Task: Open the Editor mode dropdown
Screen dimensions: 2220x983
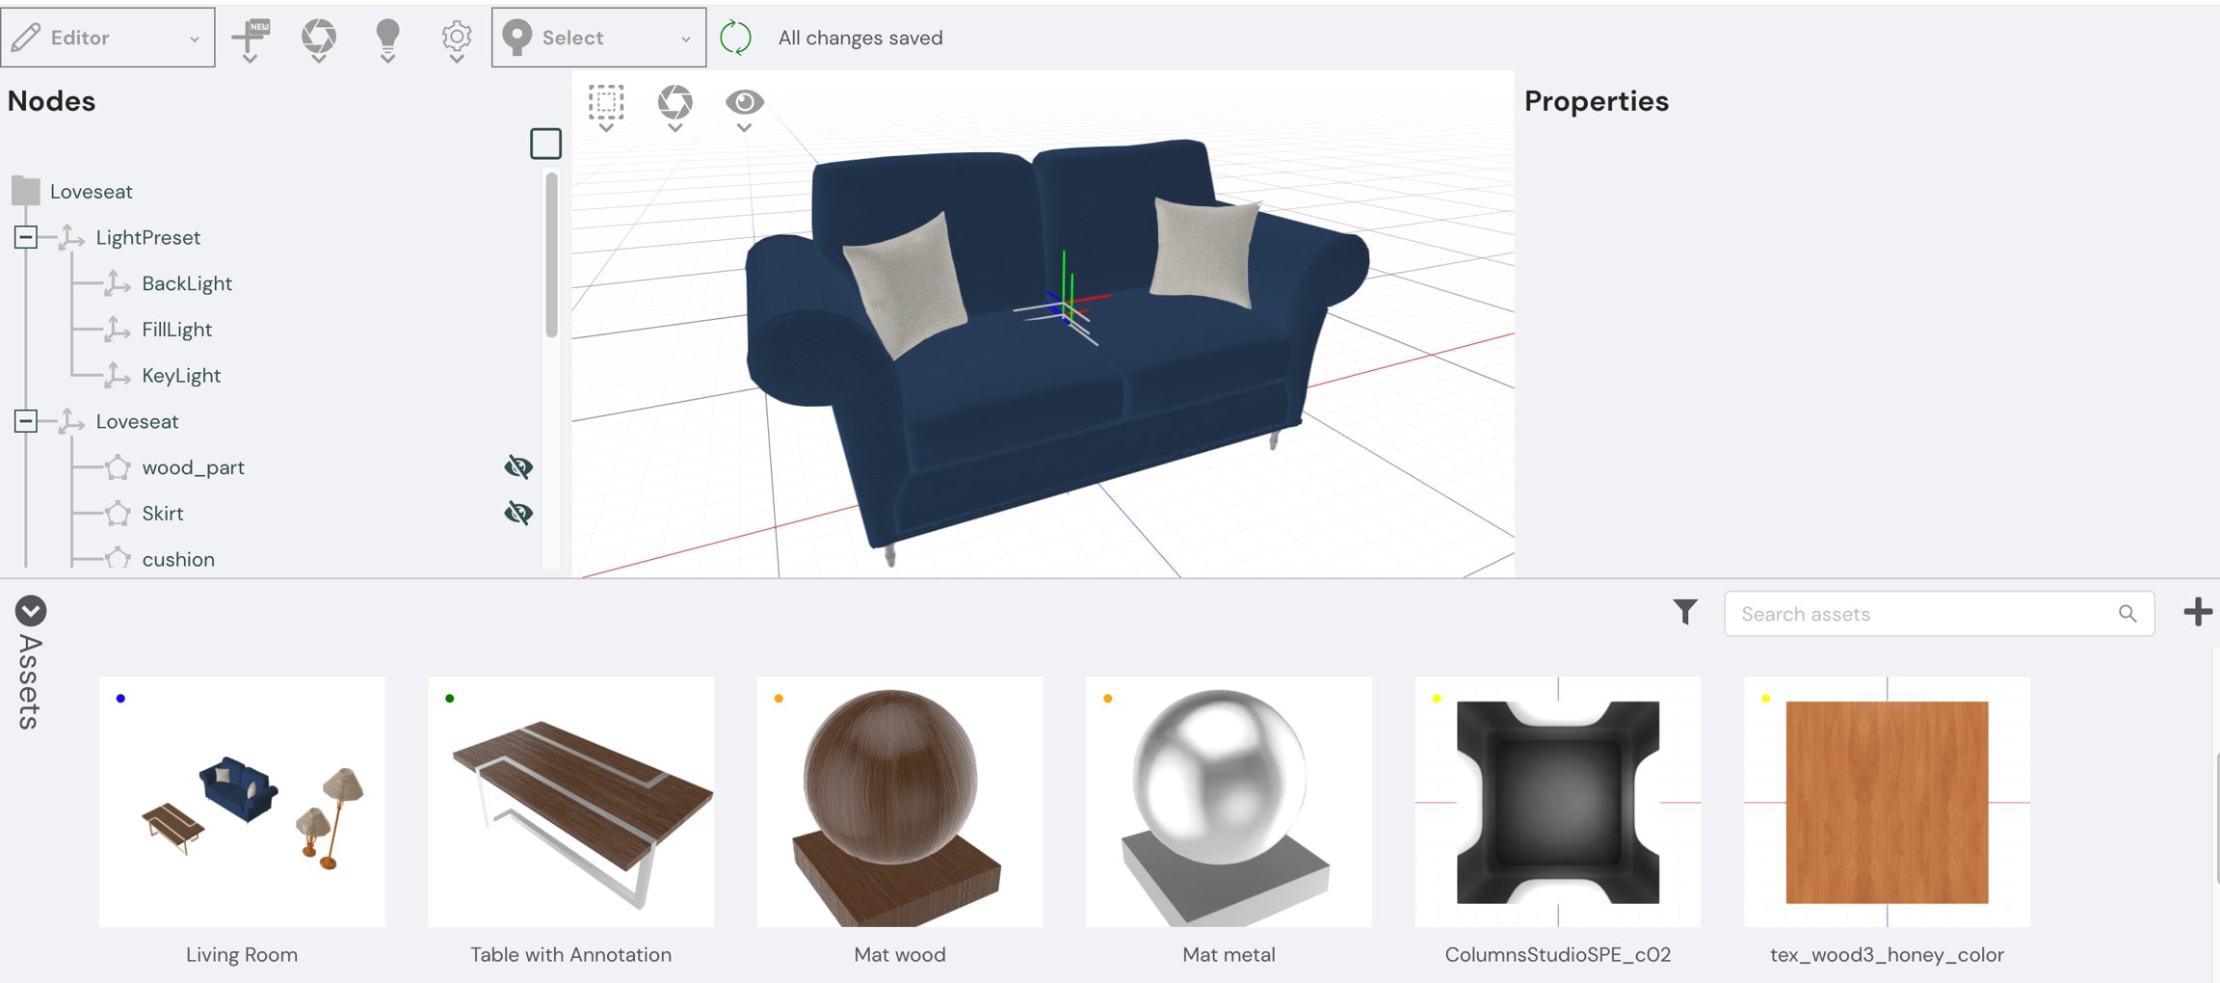Action: pos(108,38)
